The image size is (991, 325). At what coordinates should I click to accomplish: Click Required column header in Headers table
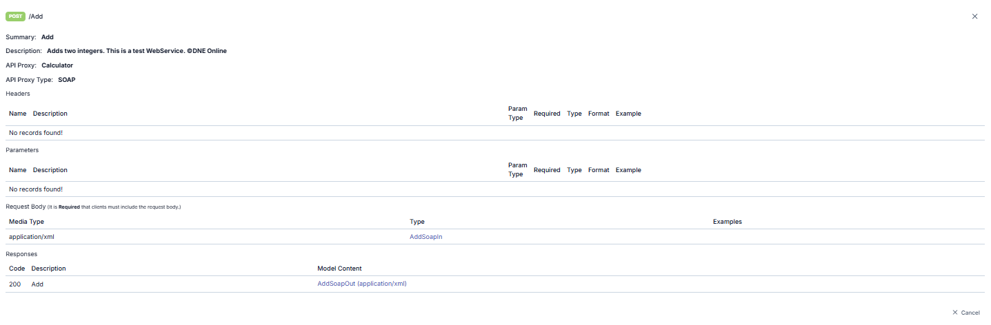tap(547, 114)
